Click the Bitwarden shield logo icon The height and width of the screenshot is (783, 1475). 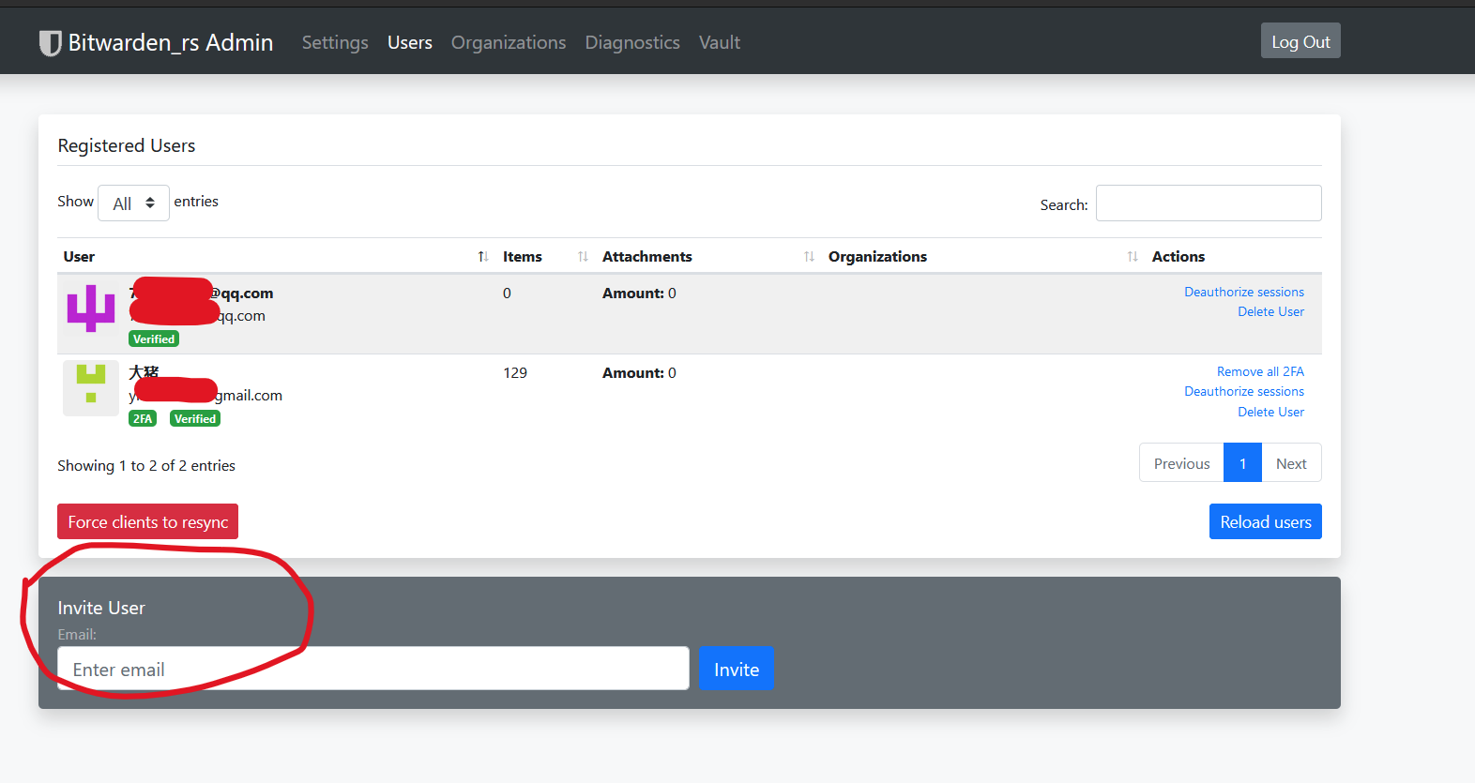[x=50, y=43]
